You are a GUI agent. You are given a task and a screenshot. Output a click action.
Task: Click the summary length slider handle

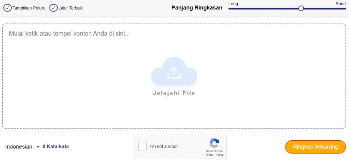[301, 8]
